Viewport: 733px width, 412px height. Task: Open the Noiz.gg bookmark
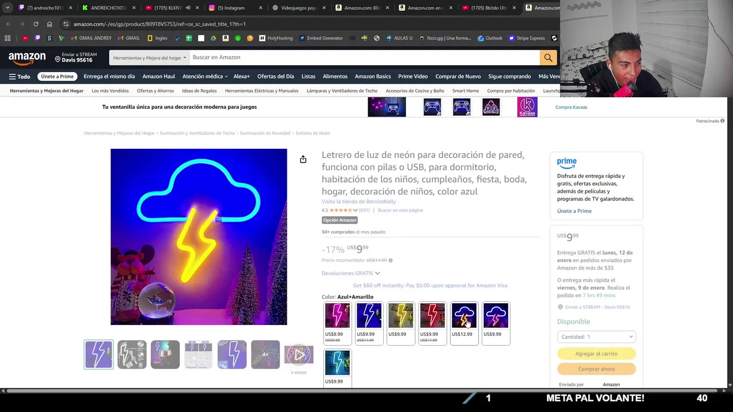point(445,38)
